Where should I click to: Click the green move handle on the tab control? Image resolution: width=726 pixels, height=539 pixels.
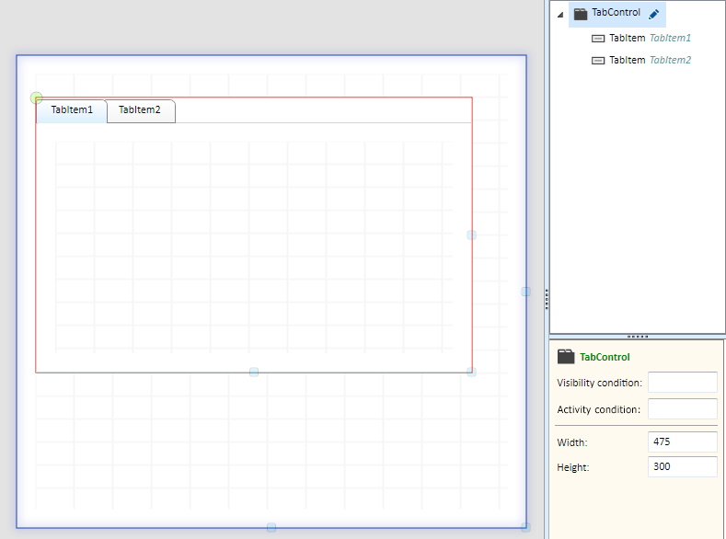click(36, 97)
